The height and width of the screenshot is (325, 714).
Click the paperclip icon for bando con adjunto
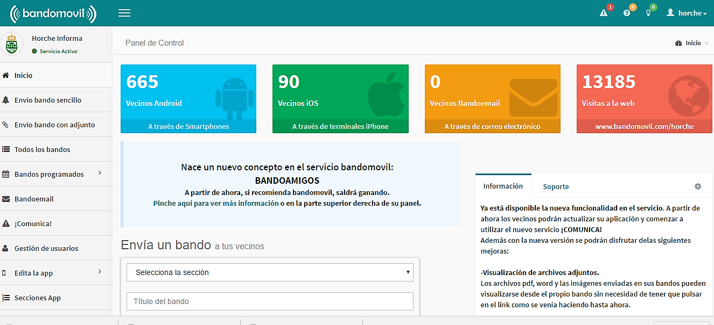click(6, 125)
